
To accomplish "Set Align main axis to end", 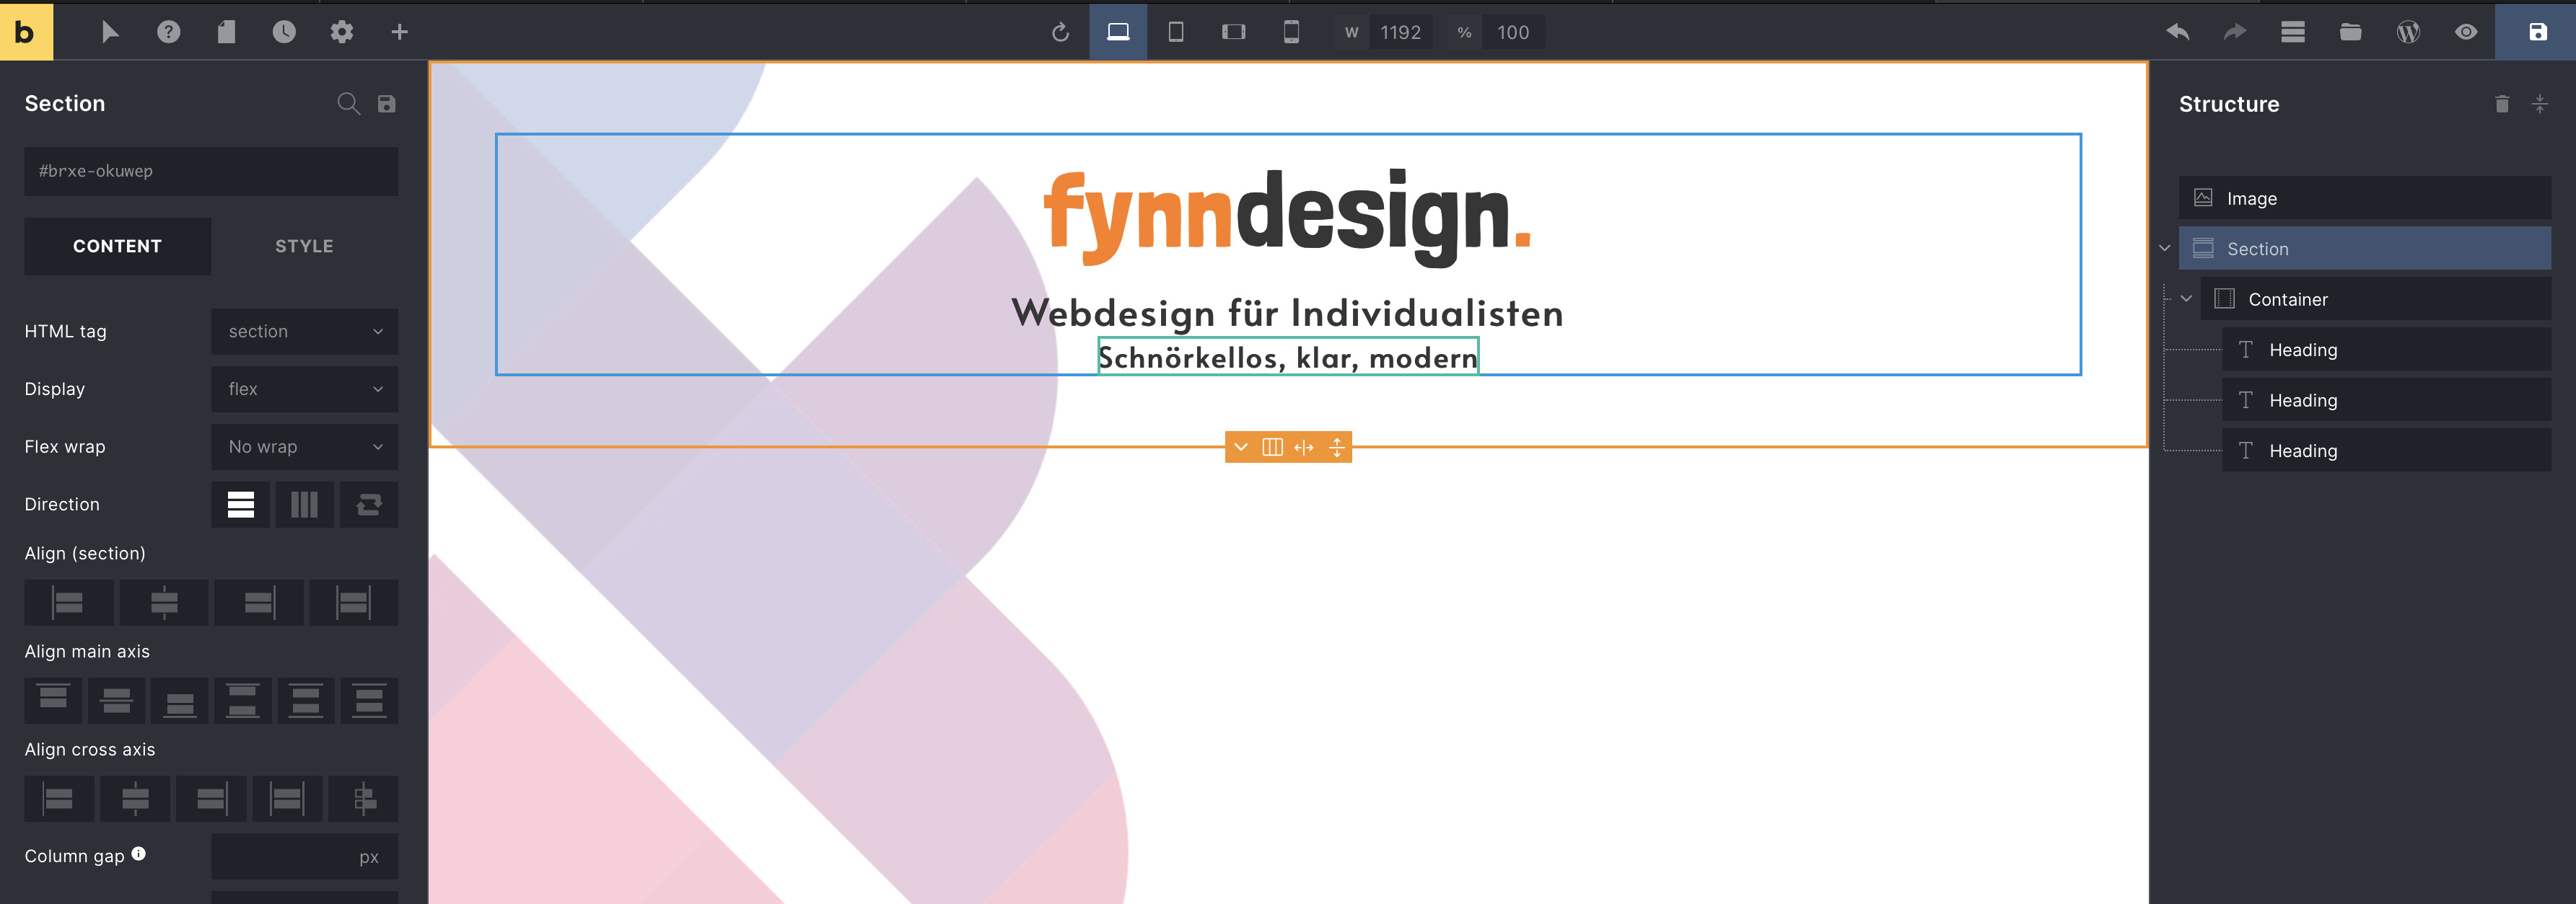I will [x=180, y=700].
